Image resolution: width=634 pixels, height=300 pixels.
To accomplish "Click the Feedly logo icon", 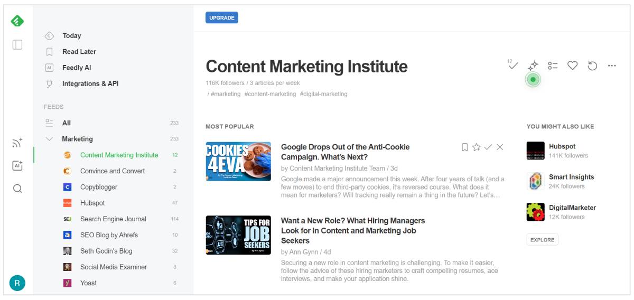I will pos(17,21).
